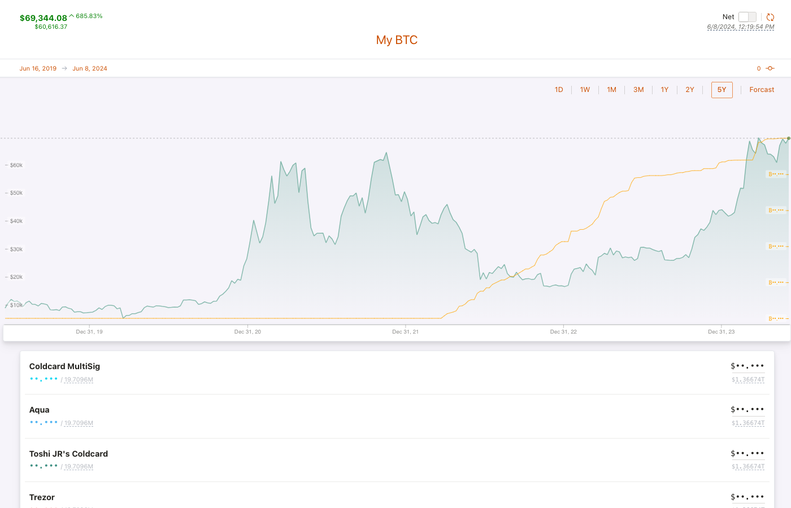Toggle the Net switch
Viewport: 791px width, 508px height.
click(747, 17)
